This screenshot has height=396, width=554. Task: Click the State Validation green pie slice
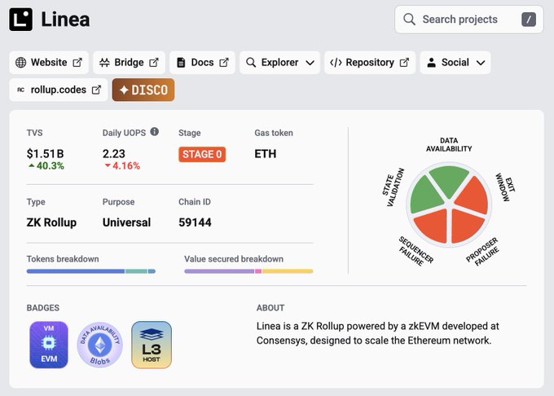click(425, 196)
